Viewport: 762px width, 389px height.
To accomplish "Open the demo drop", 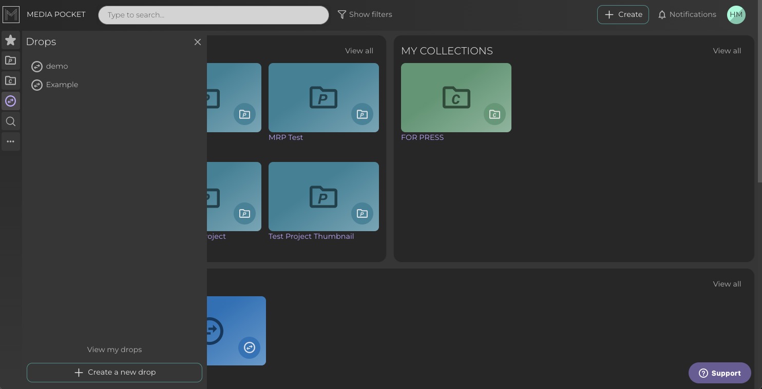I will 56,66.
